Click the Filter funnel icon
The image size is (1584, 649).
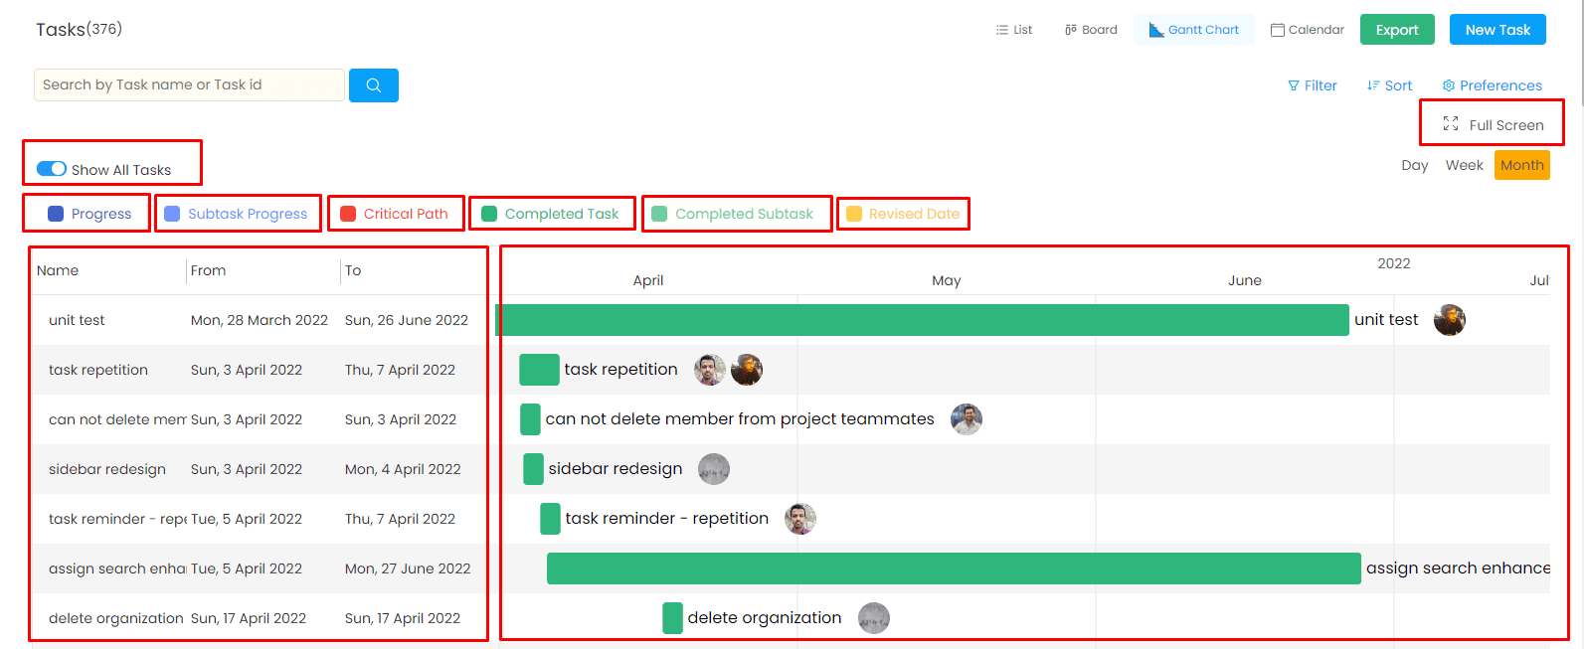pyautogui.click(x=1294, y=85)
